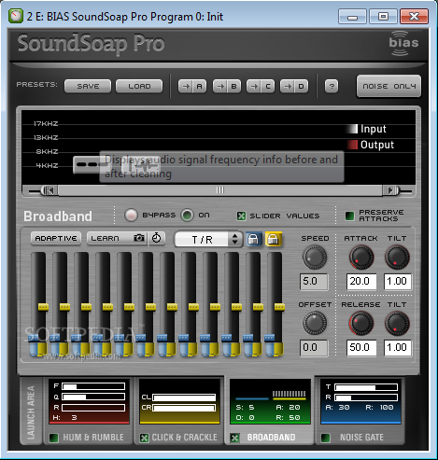The height and width of the screenshot is (460, 438).
Task: Click the Release value field 50.0
Action: pyautogui.click(x=361, y=347)
